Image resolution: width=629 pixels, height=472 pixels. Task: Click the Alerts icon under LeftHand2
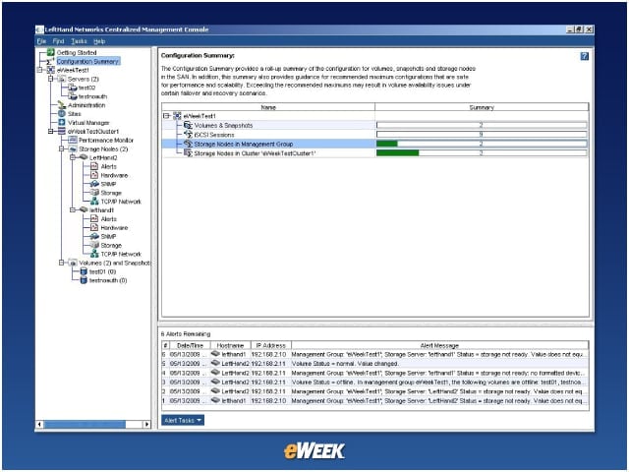click(94, 166)
